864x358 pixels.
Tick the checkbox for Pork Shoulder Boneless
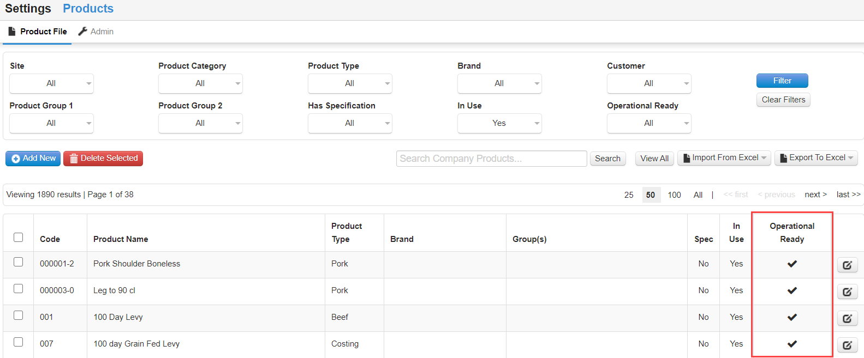pos(19,262)
